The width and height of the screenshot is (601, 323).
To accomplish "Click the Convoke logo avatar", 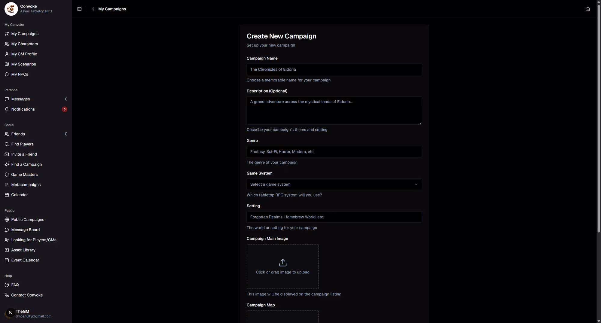I will [11, 9].
